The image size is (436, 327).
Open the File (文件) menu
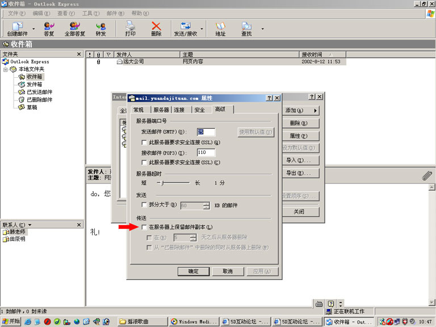click(x=16, y=13)
